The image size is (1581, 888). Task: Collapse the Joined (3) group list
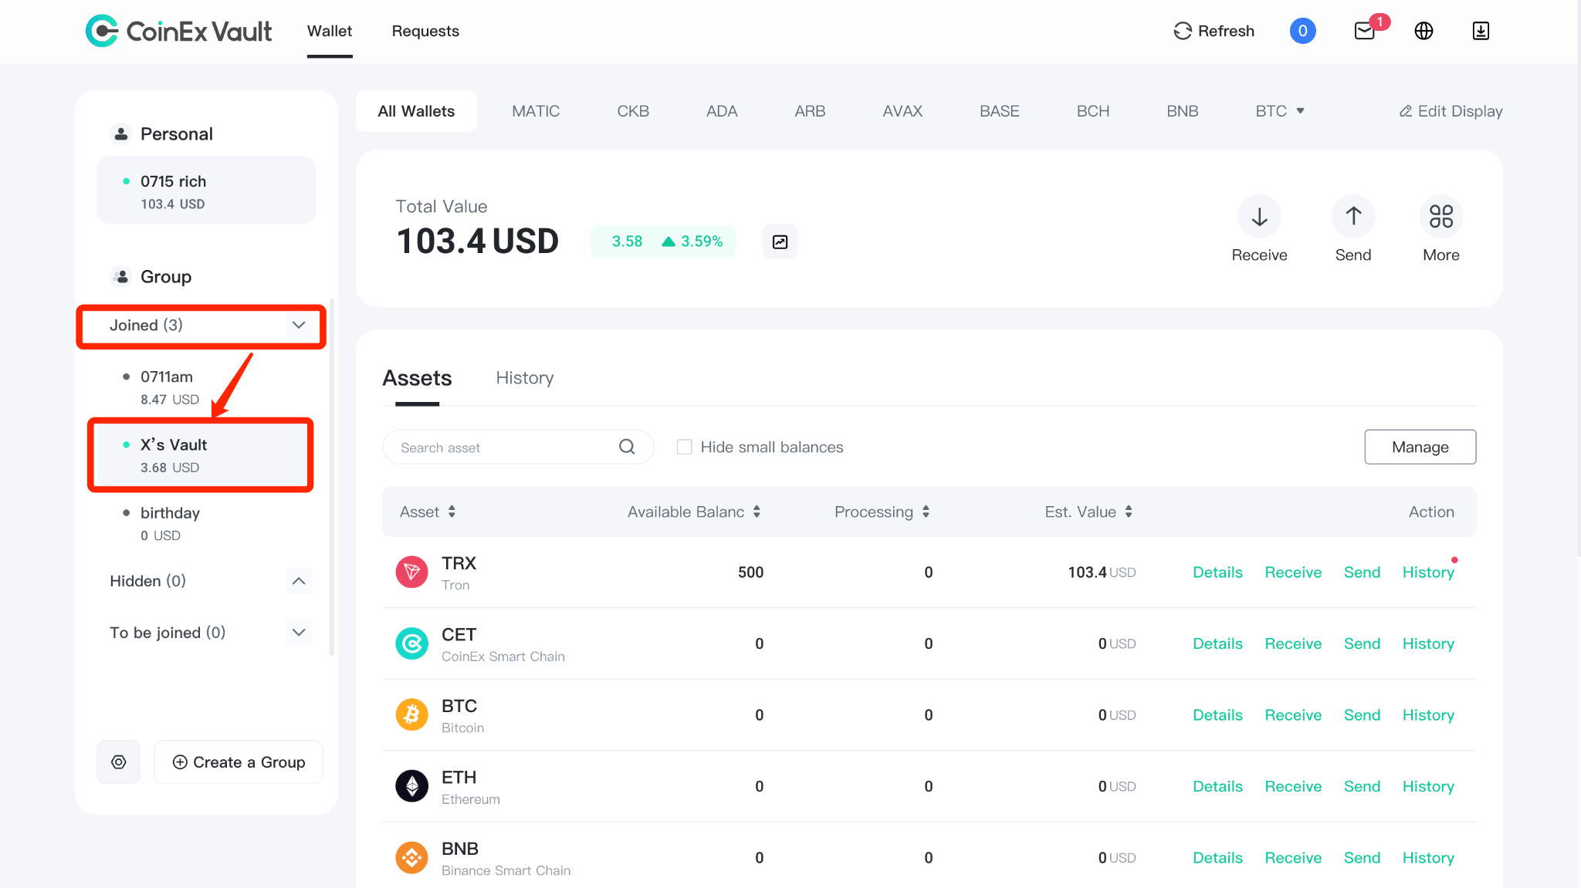click(x=299, y=325)
